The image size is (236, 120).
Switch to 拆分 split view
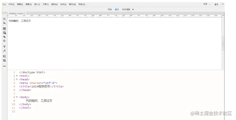click(x=117, y=10)
